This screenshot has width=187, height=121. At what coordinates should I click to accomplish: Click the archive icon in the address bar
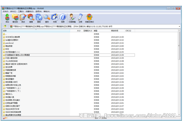(11, 26)
